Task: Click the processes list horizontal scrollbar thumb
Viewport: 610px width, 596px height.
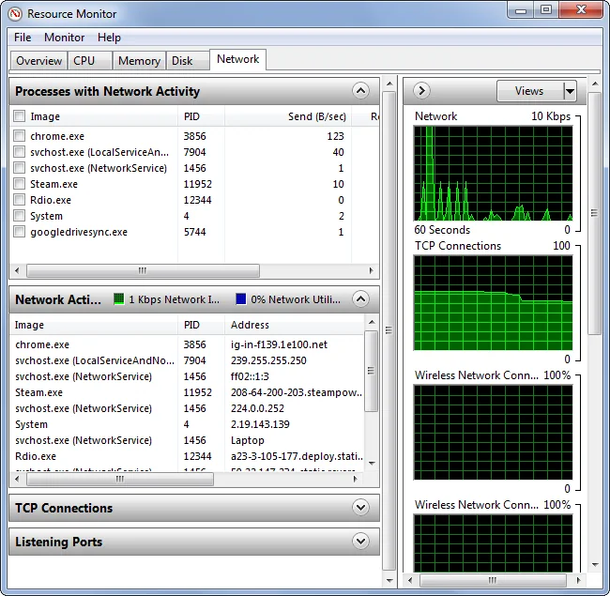Action: [143, 270]
